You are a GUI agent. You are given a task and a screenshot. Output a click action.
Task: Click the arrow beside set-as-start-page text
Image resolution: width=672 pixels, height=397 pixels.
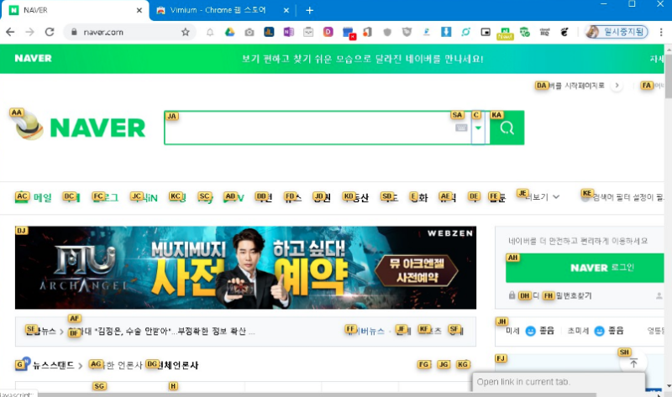tap(617, 86)
